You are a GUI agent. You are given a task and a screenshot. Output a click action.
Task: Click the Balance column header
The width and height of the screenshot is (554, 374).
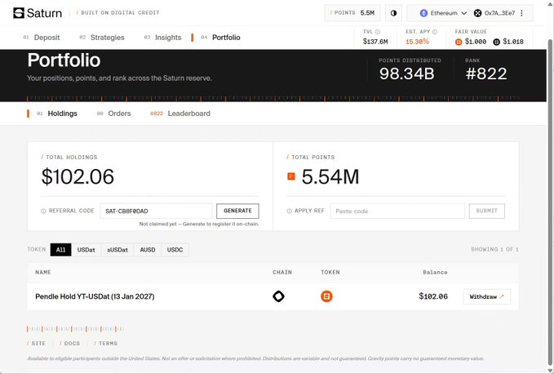tap(435, 272)
